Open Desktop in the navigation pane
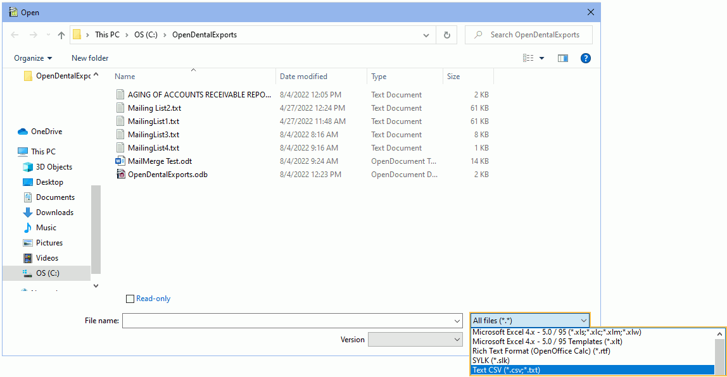Image resolution: width=727 pixels, height=377 pixels. click(x=43, y=182)
